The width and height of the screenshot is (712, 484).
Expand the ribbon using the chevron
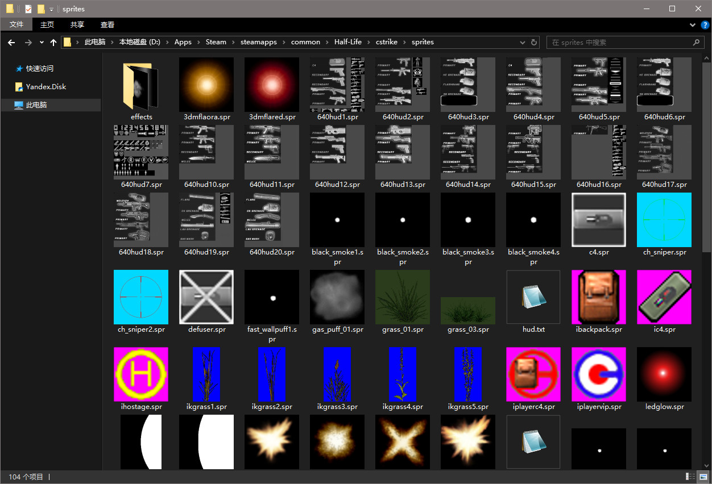pos(693,25)
